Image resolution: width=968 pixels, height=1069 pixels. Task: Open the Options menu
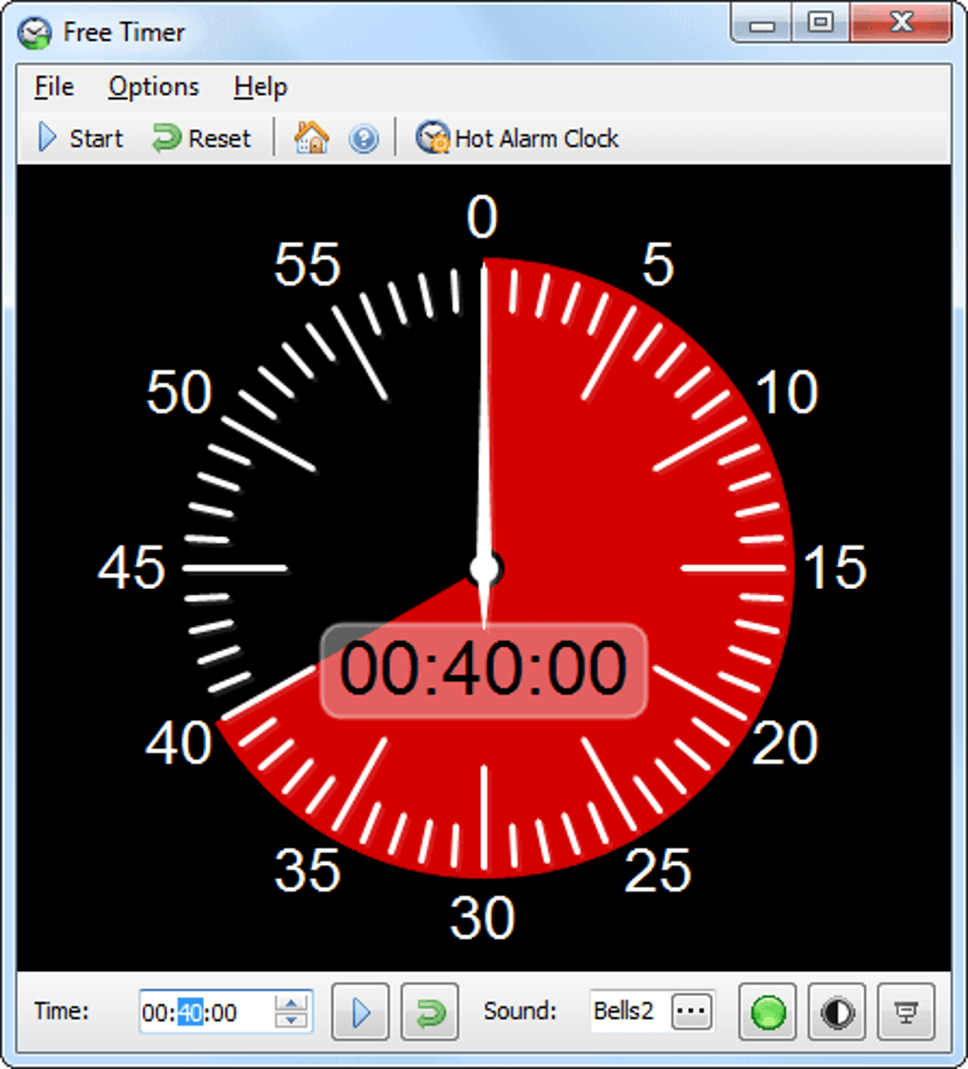[x=154, y=87]
